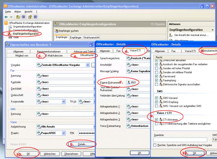The width and height of the screenshot is (217, 159).
Task: Toggle the SMS-Versand checkbox
Action: 156,98
